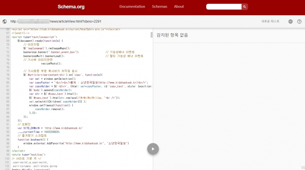
Task: Click the .poll-columns .poll-state.going line
Action: [x=34, y=166]
